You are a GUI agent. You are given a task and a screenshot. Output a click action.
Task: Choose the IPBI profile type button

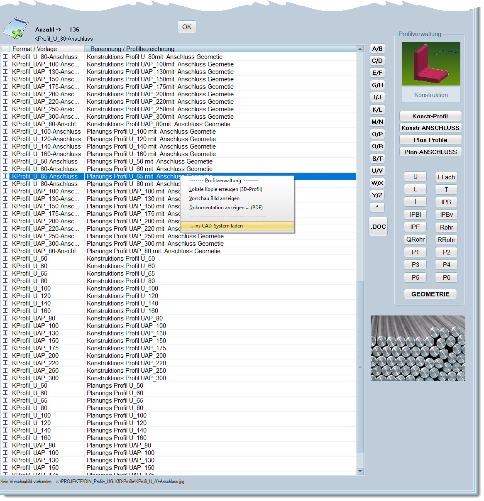click(x=415, y=215)
